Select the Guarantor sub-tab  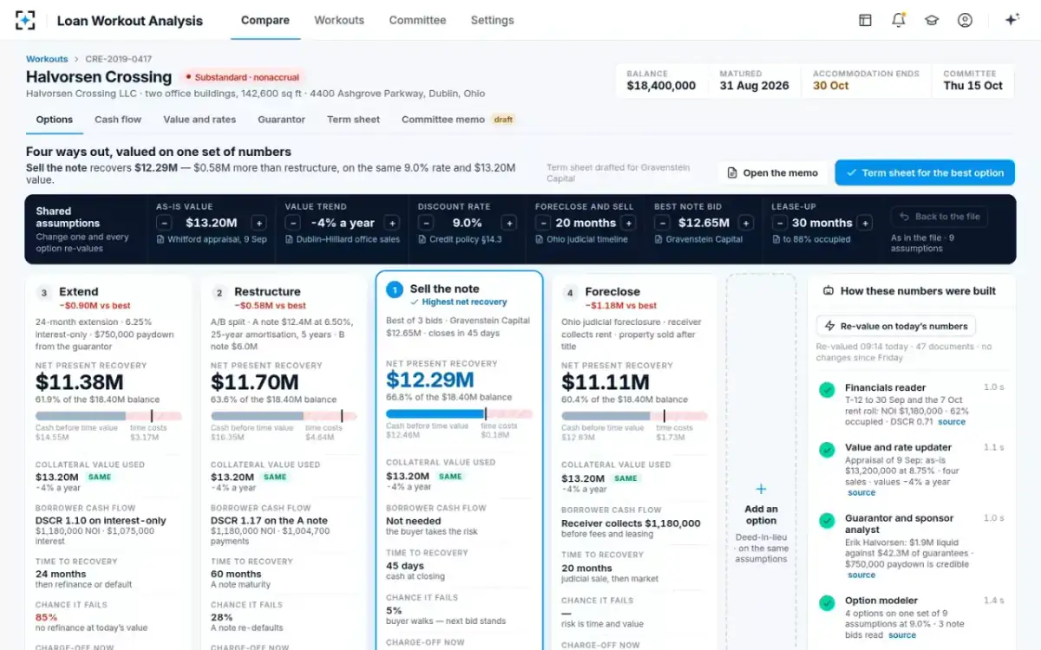pyautogui.click(x=281, y=120)
